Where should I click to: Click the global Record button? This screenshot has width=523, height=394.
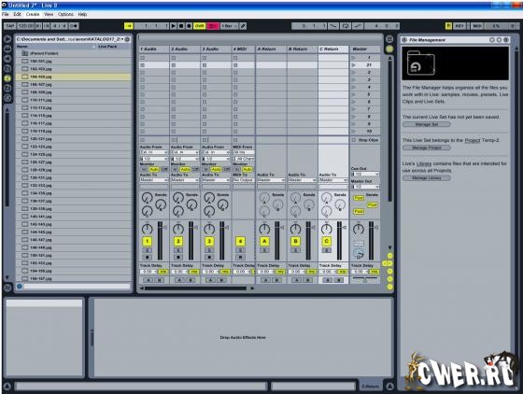point(189,26)
